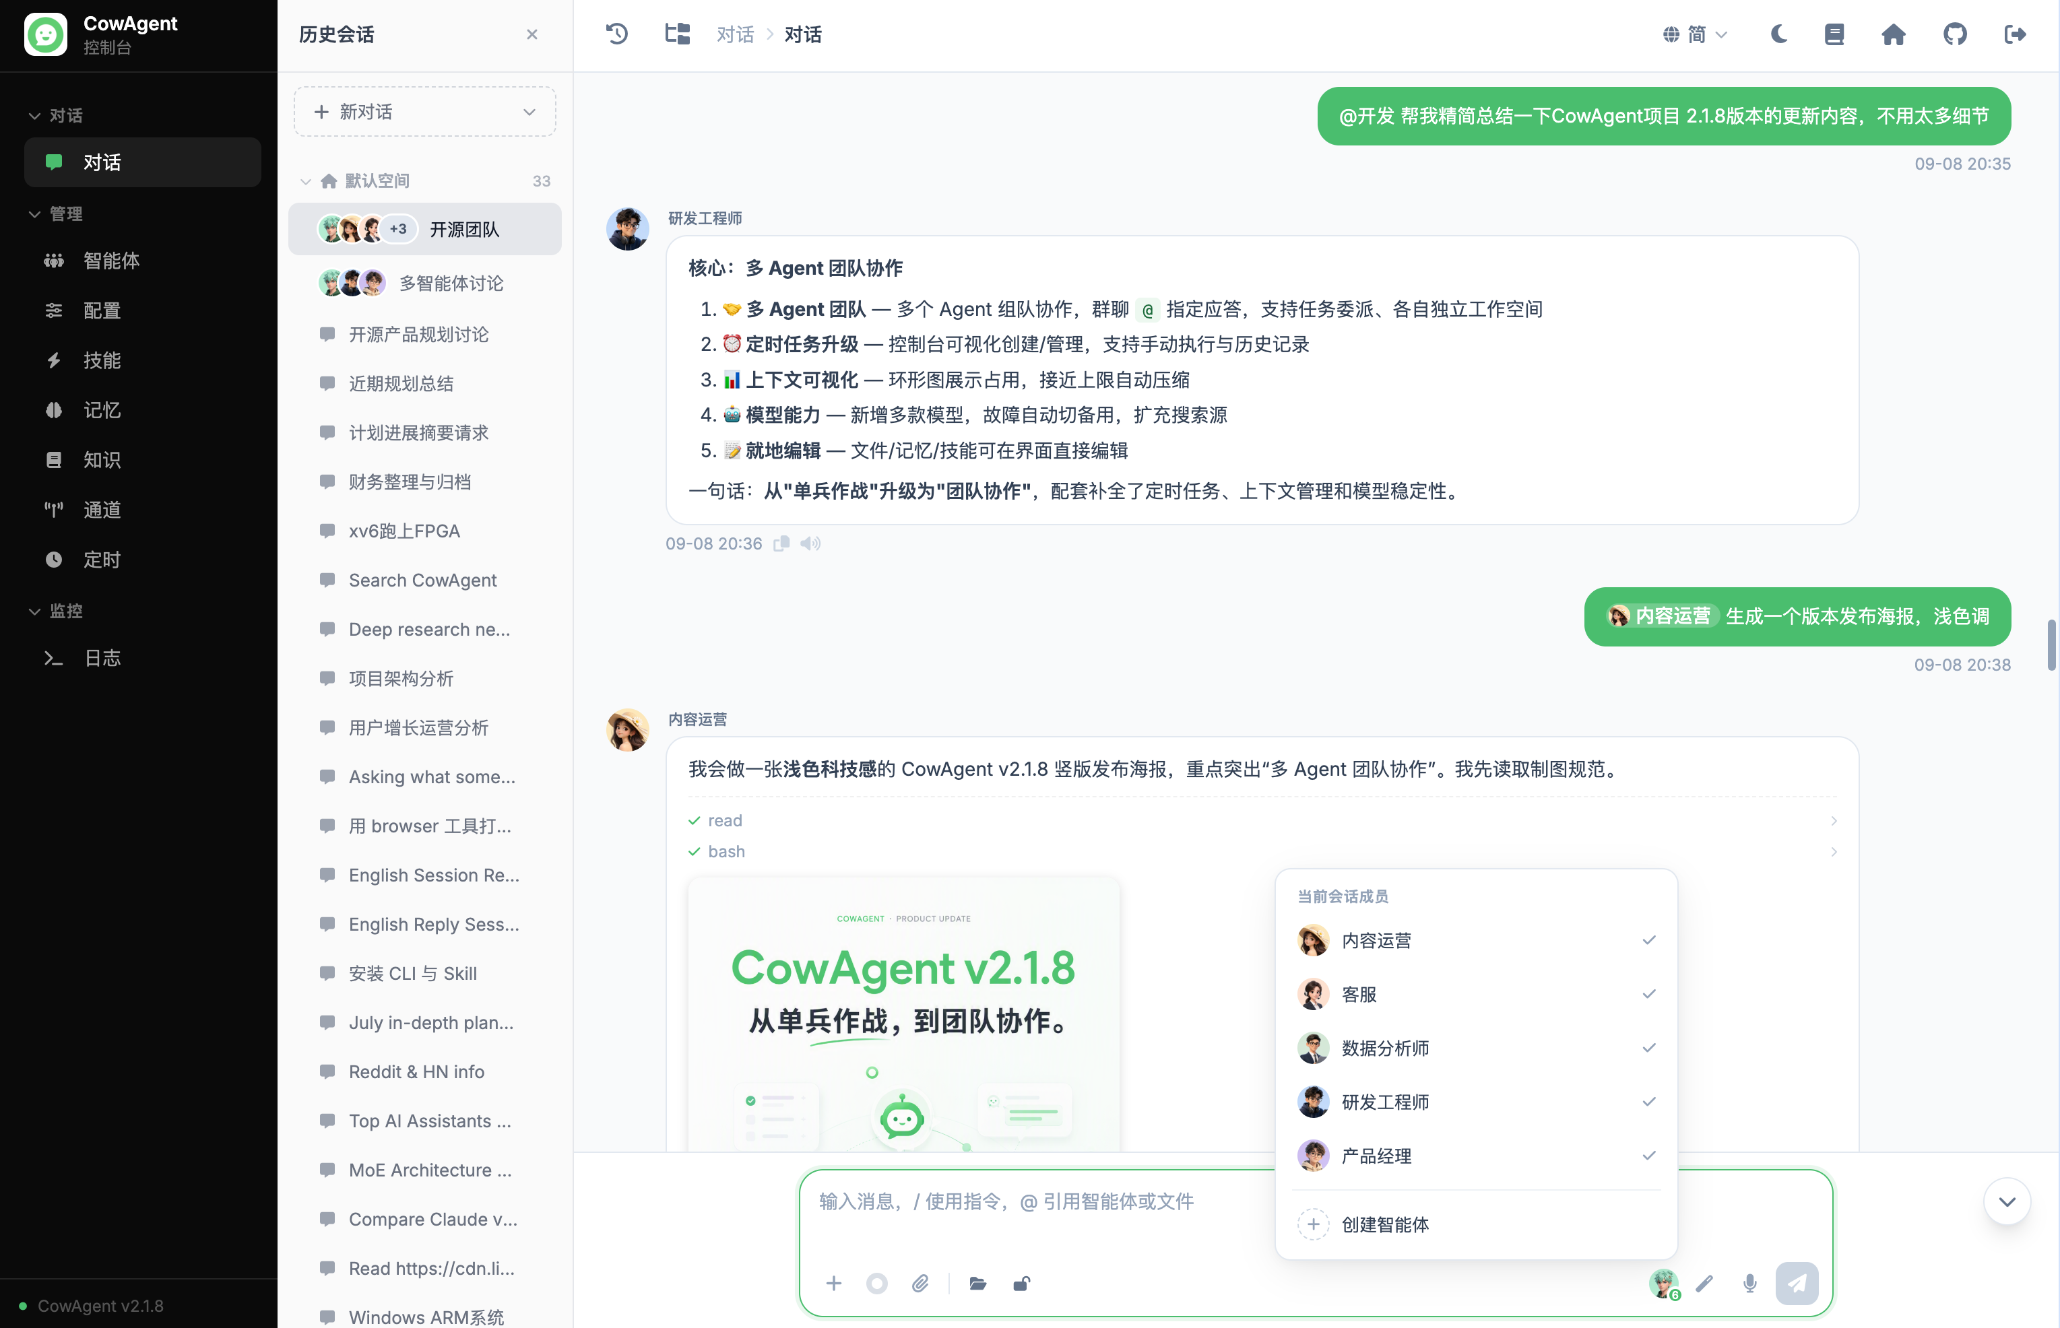Open the xv6跑上FPGA conversation

(424, 531)
